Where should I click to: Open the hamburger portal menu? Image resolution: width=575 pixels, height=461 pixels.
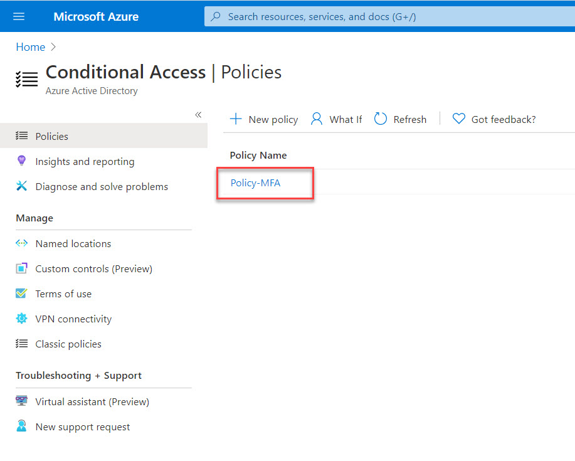click(x=19, y=16)
